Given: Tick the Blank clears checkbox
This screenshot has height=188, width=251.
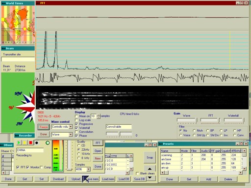Looking at the screenshot, I should coord(137,173).
